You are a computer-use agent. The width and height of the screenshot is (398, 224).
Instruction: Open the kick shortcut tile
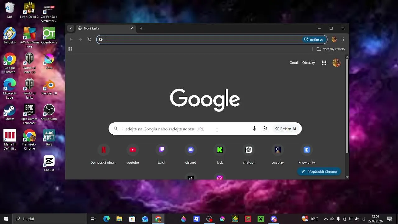(x=220, y=155)
